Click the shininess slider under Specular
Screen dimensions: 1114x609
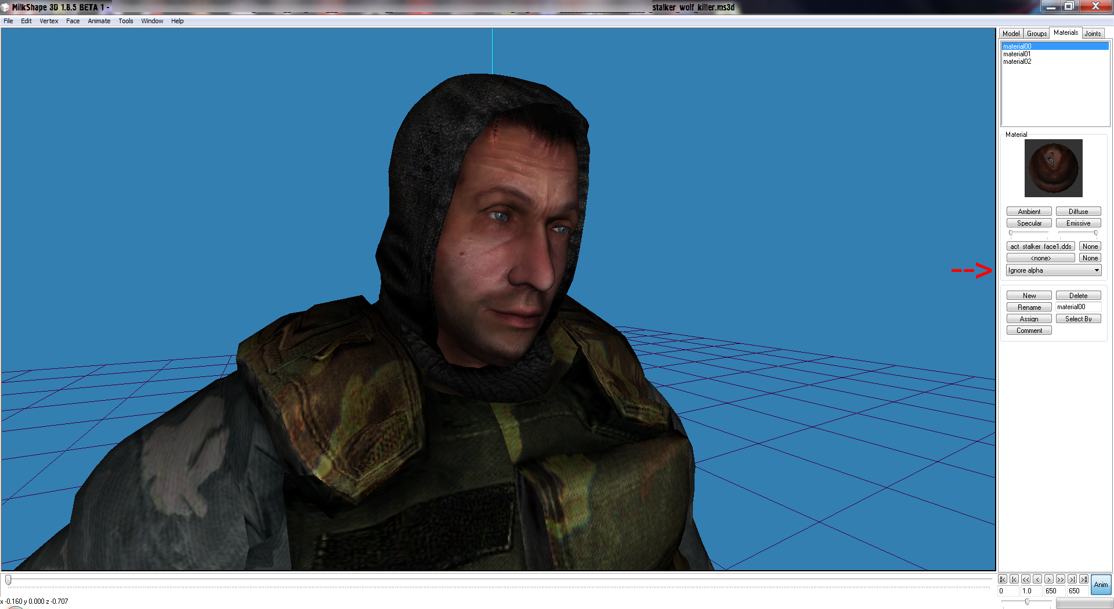pos(1029,233)
